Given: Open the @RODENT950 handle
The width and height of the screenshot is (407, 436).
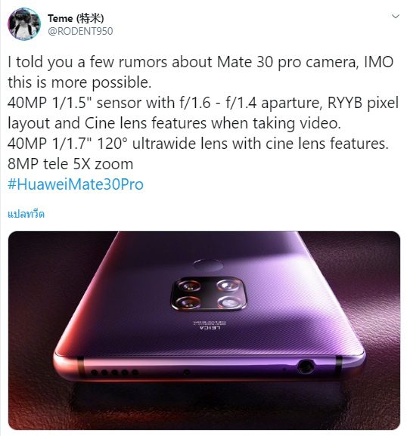Looking at the screenshot, I should [80, 31].
